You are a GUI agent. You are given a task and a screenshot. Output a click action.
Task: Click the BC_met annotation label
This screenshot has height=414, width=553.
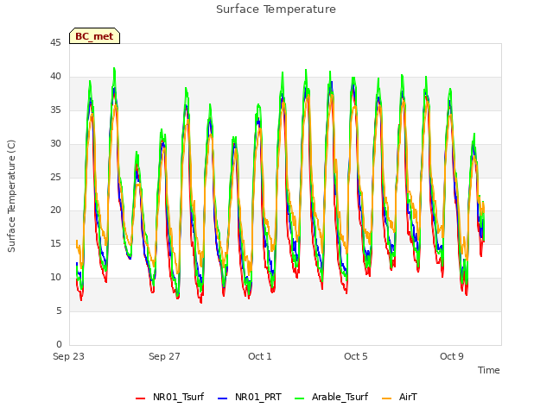(94, 36)
